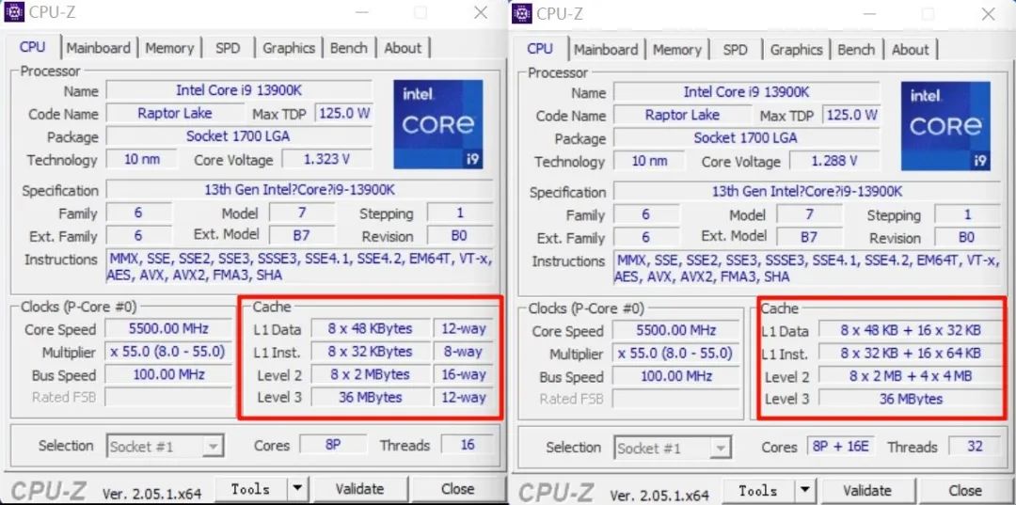Open the Mainboard tab in the left window
This screenshot has width=1016, height=505.
99,48
